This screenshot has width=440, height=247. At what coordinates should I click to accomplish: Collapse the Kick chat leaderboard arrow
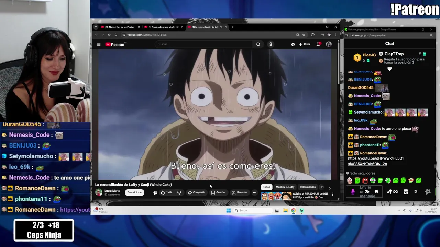[x=389, y=69]
